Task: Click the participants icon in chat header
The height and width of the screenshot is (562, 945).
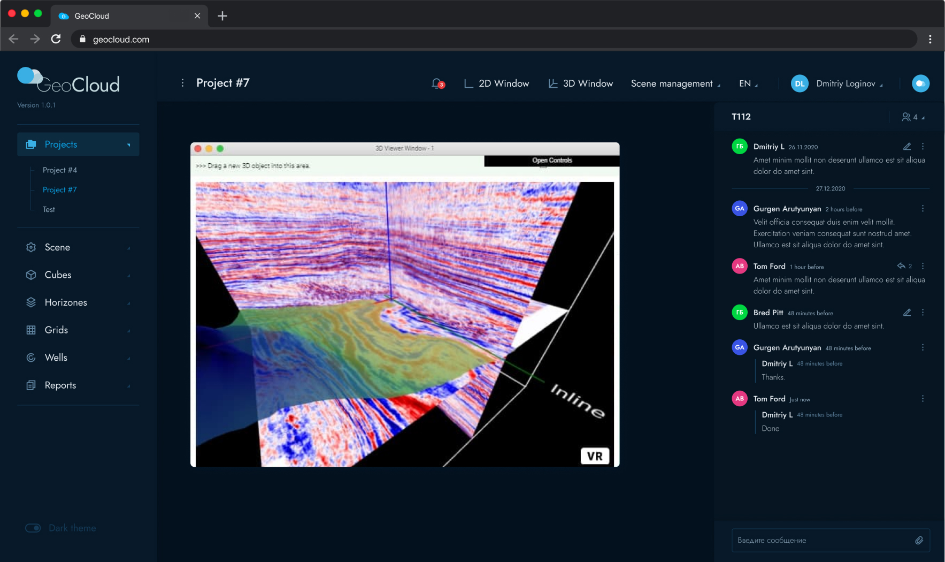Action: pos(906,117)
